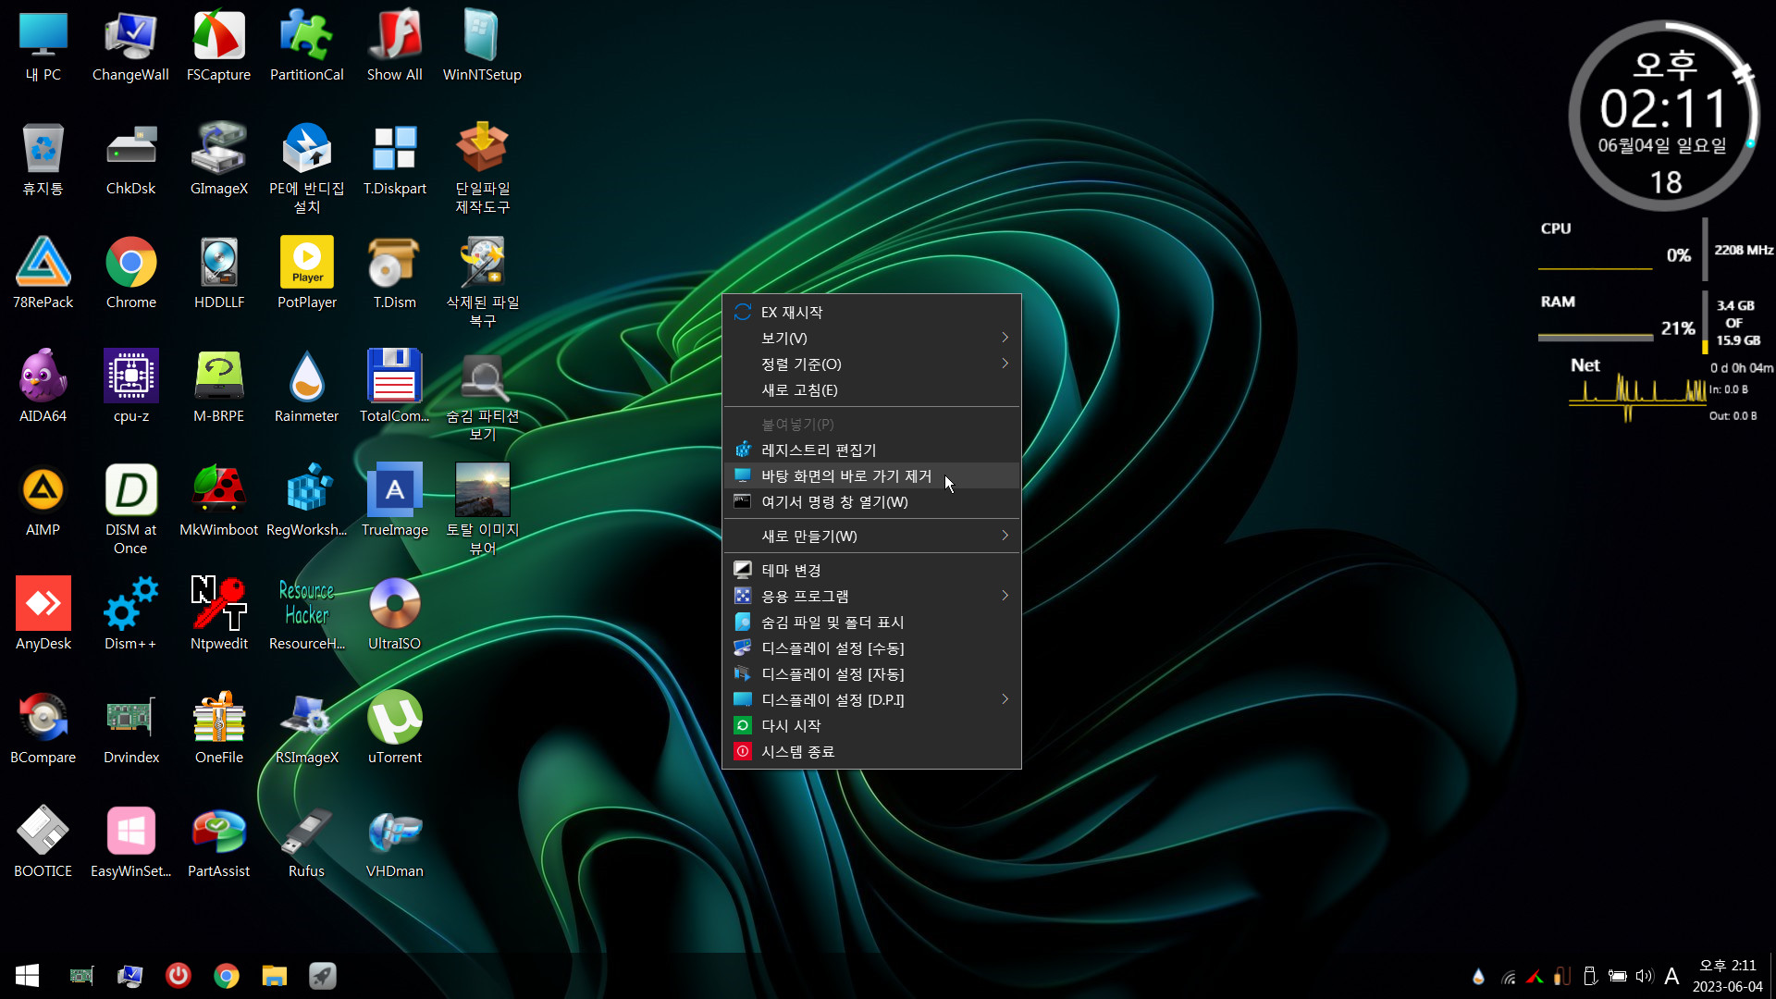Select the 78RePack icon

pos(43,274)
